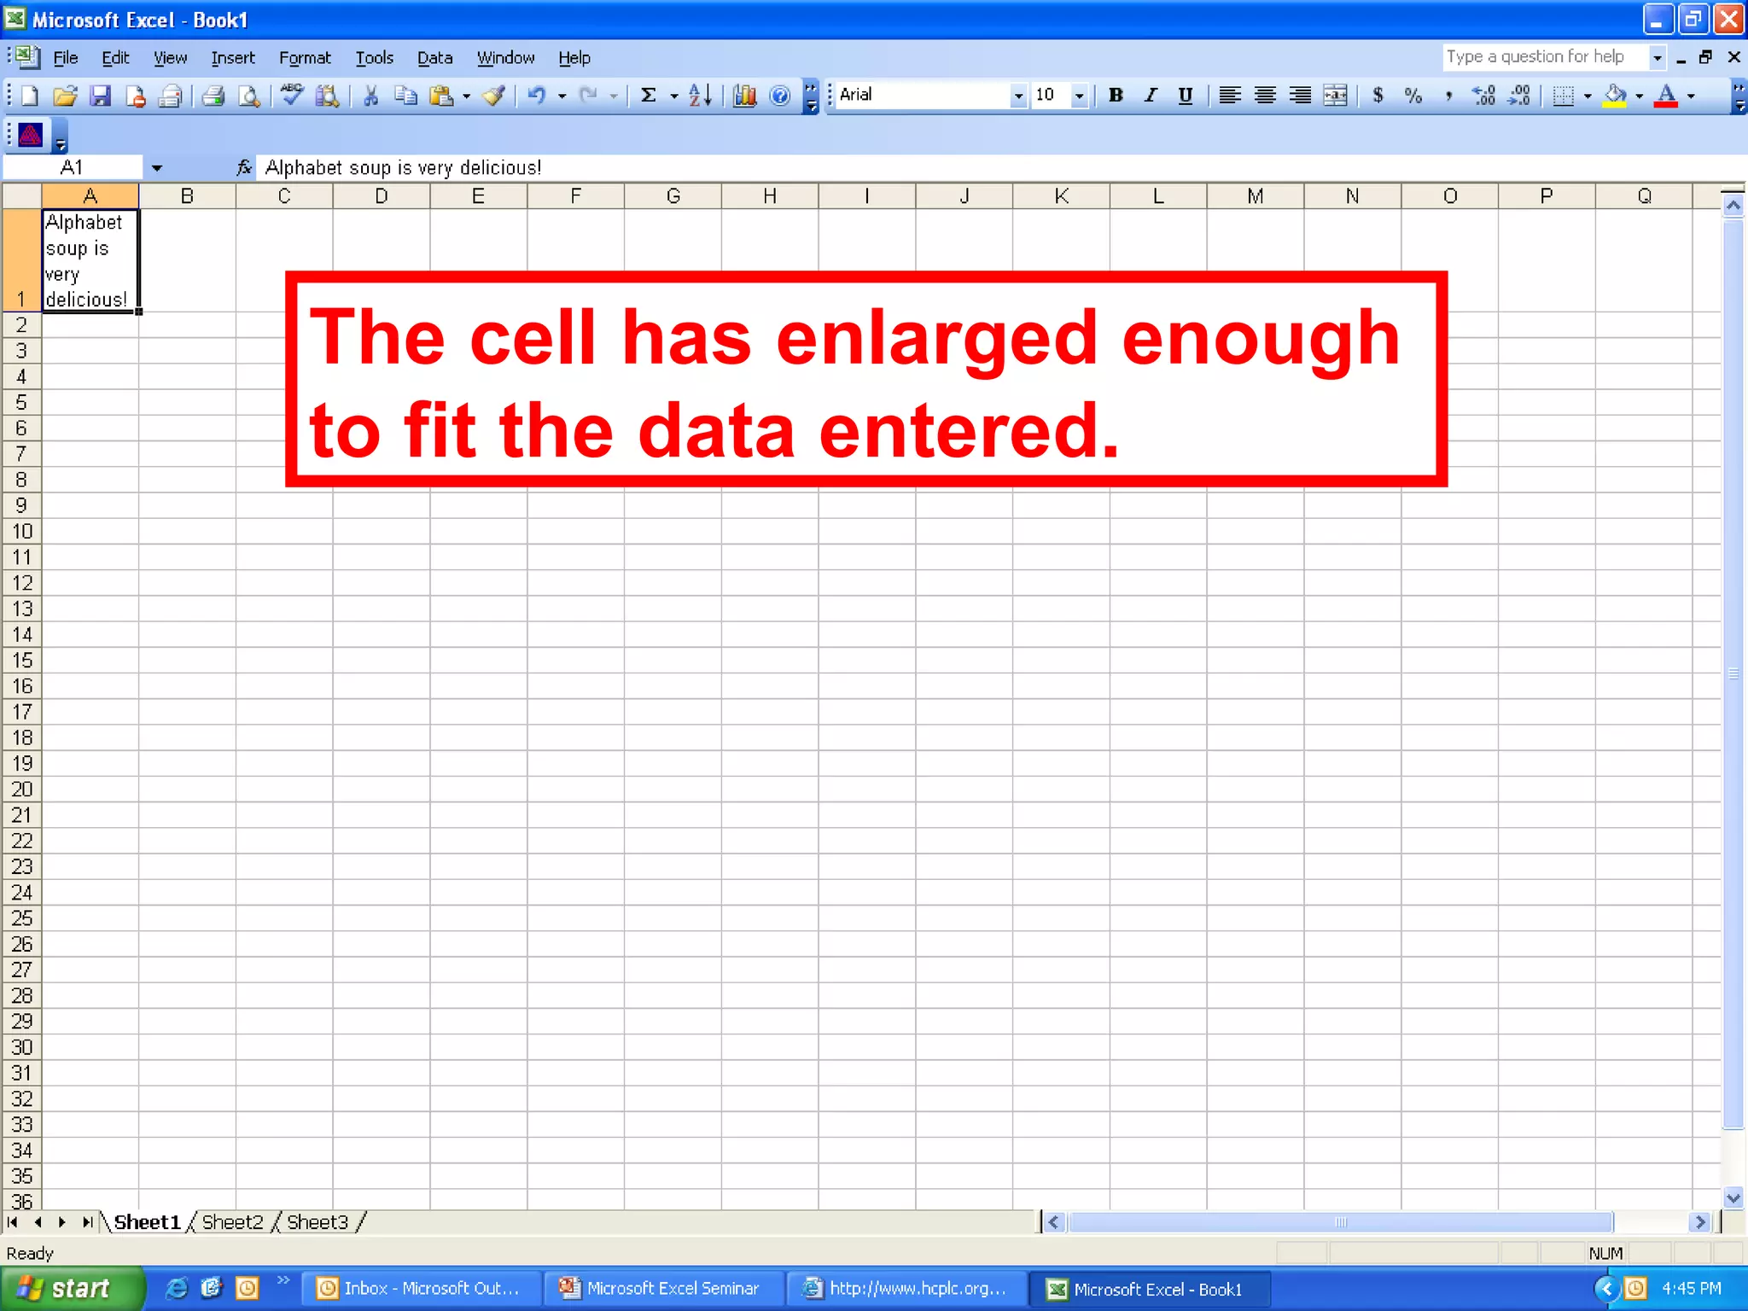Open the Undo history dropdown arrow
This screenshot has height=1311, width=1748.
click(x=562, y=96)
